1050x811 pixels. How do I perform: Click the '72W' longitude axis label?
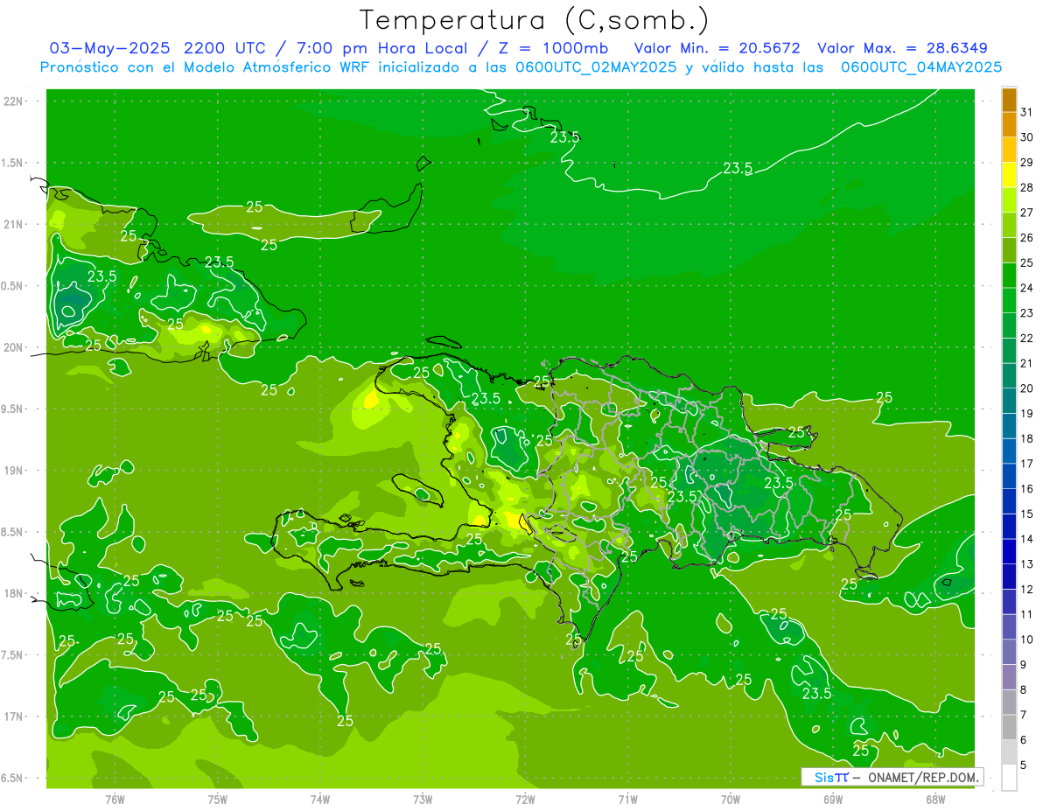[x=525, y=800]
